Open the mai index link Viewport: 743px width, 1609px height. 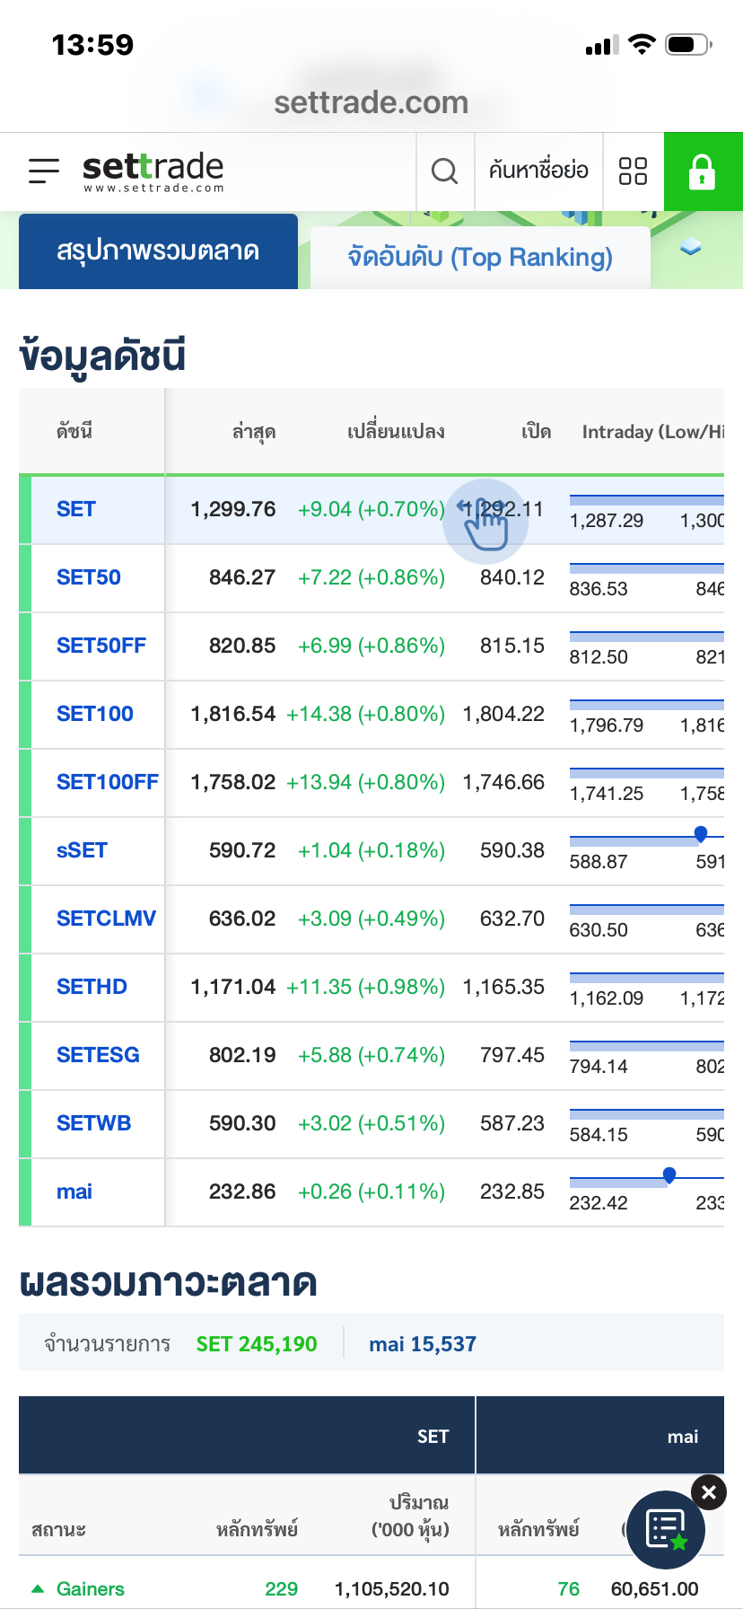coord(74,1191)
